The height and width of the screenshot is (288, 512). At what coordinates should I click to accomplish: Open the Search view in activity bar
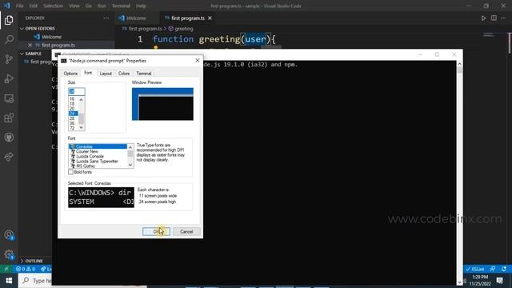(9, 39)
